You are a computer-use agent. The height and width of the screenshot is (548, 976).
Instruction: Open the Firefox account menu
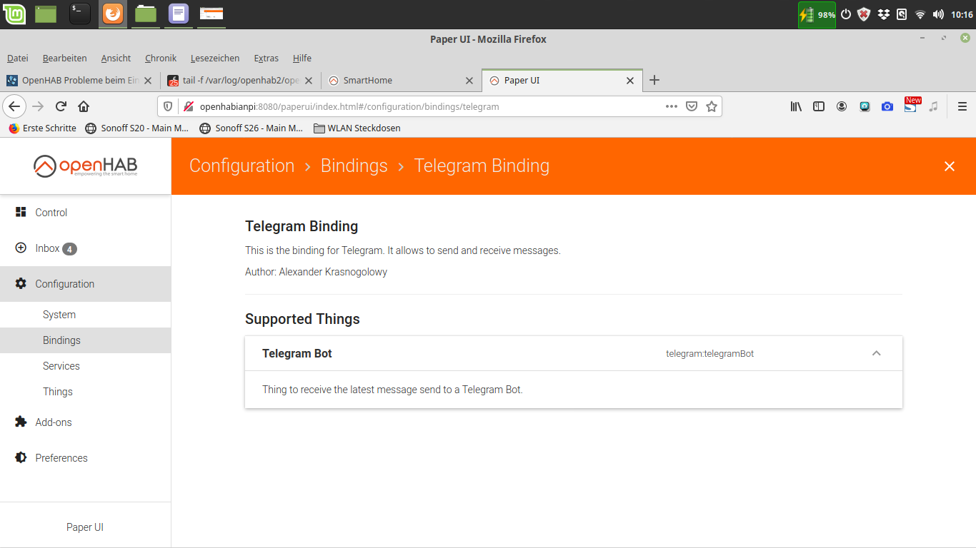pyautogui.click(x=842, y=106)
